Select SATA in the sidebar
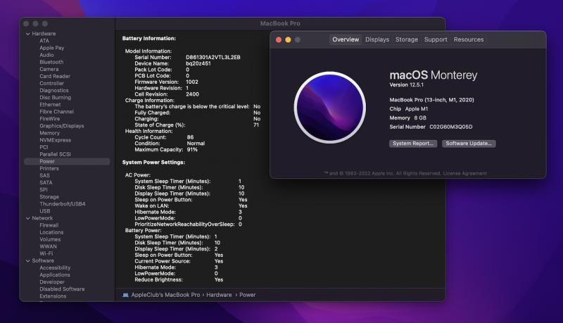The height and width of the screenshot is (323, 563). click(46, 183)
